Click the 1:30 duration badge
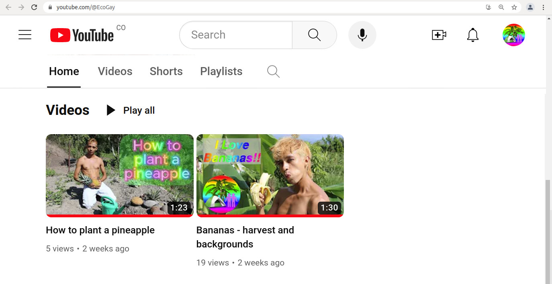 pos(329,208)
